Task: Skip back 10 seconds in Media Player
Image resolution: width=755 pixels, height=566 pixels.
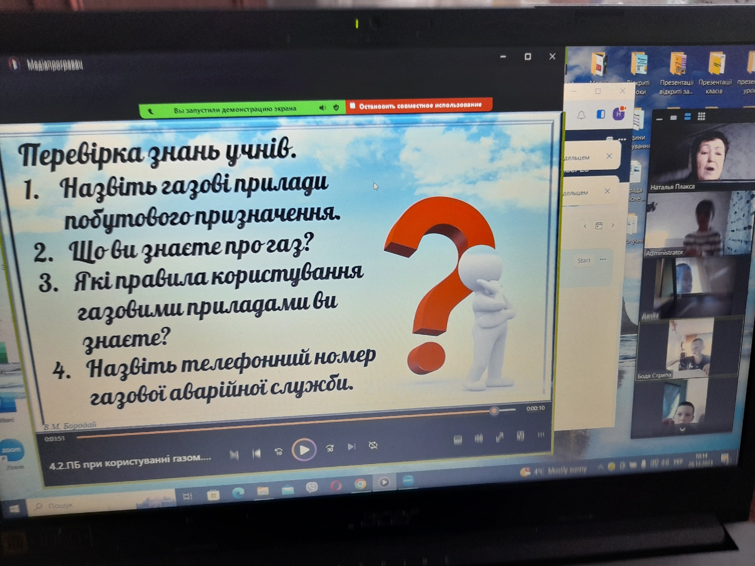Action: pos(278,451)
